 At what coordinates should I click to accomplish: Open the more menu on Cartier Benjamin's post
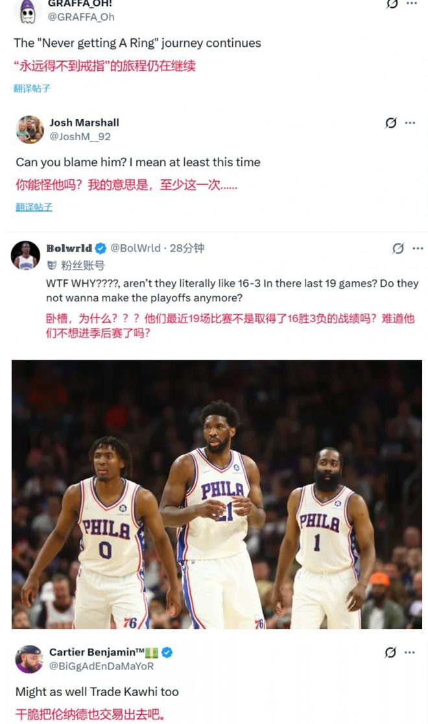pyautogui.click(x=410, y=652)
